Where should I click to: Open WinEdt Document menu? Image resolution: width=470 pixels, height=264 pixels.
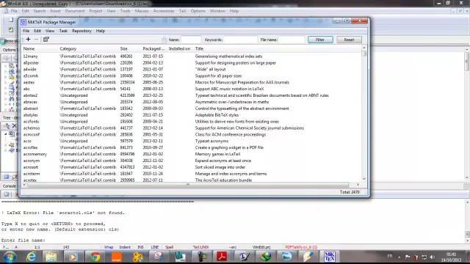(75, 11)
